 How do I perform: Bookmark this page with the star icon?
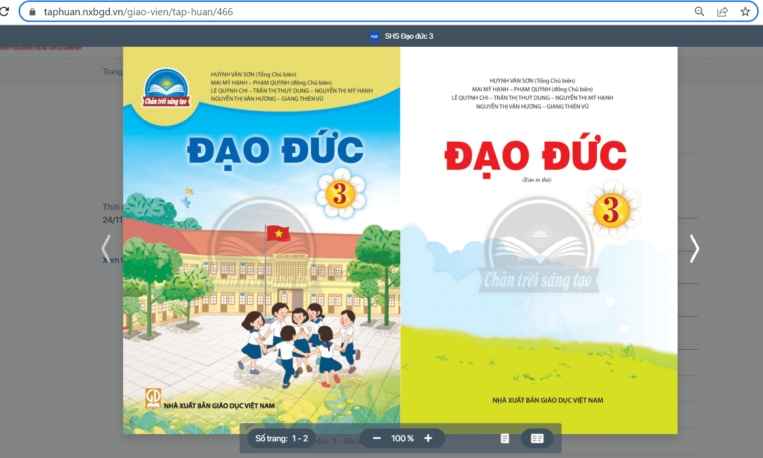click(x=745, y=12)
